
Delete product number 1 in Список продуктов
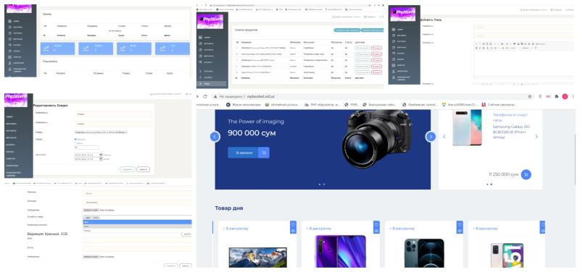(x=376, y=48)
